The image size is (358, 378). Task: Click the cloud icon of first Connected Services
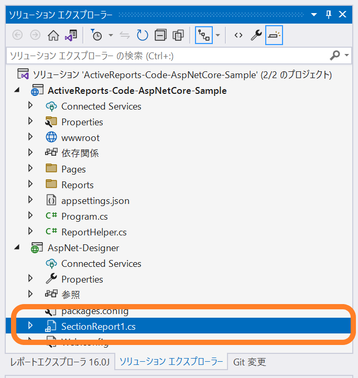51,106
